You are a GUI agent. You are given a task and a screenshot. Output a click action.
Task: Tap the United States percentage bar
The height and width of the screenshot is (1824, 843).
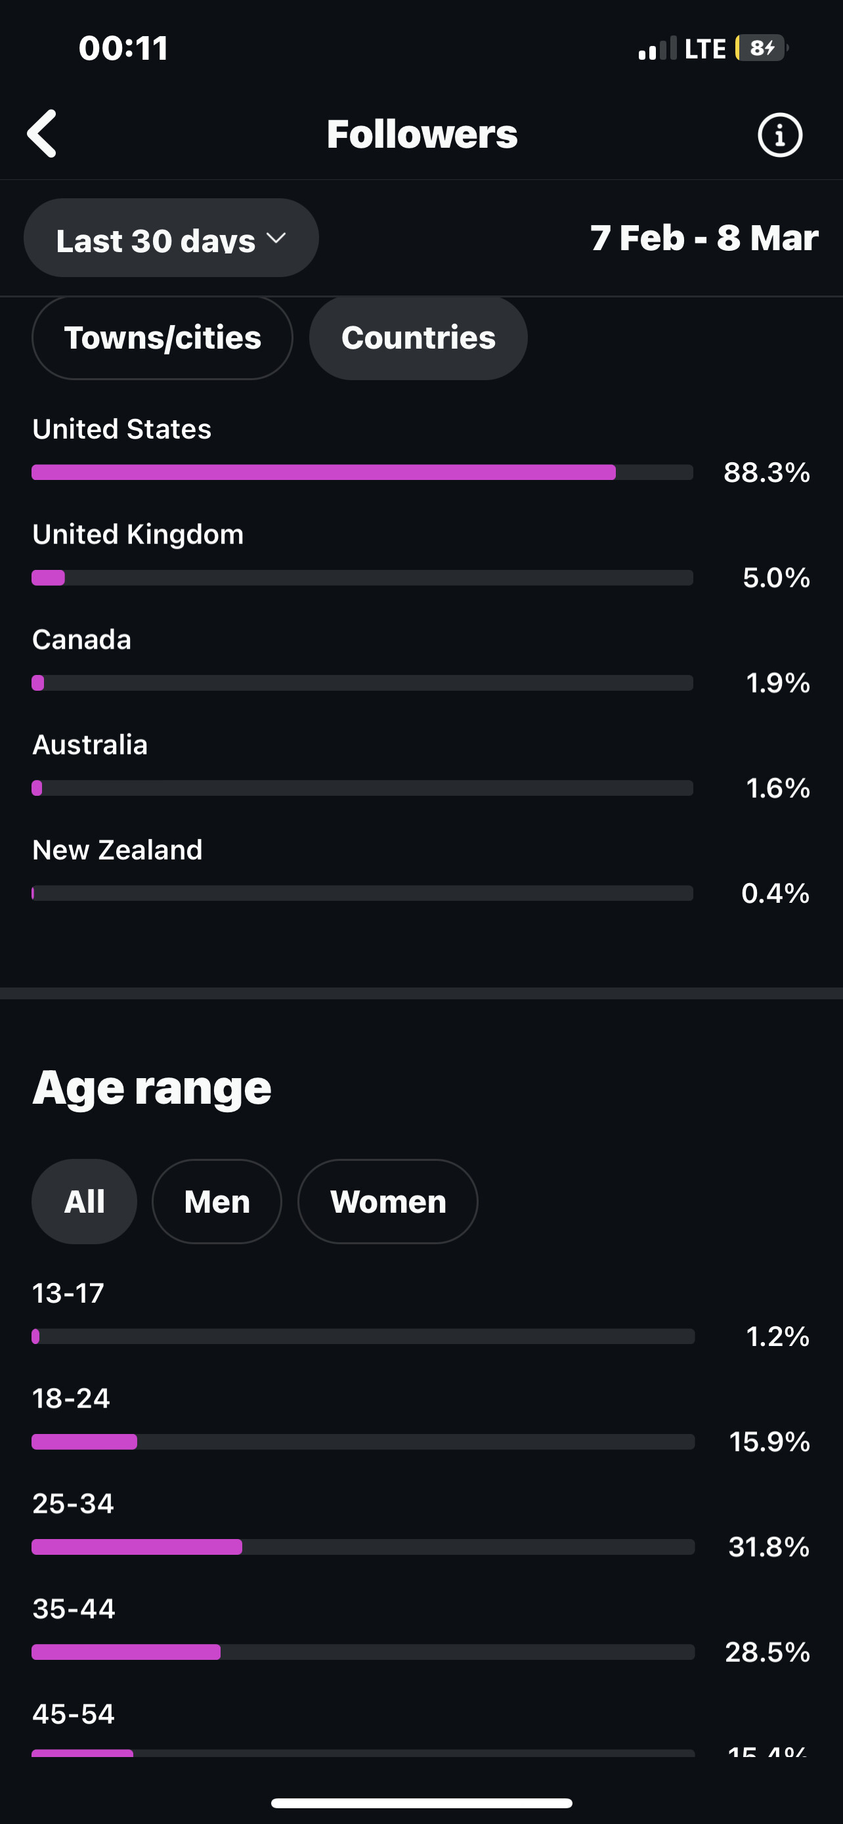point(362,472)
